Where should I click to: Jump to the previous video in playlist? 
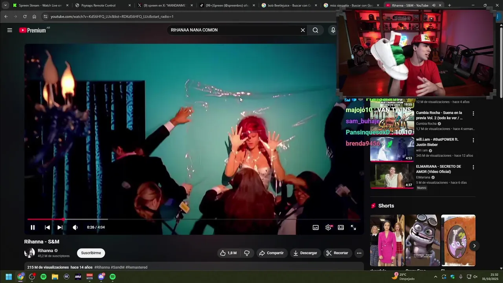(47, 227)
